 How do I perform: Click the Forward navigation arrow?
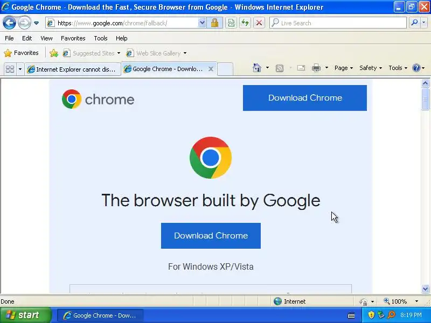pos(24,23)
